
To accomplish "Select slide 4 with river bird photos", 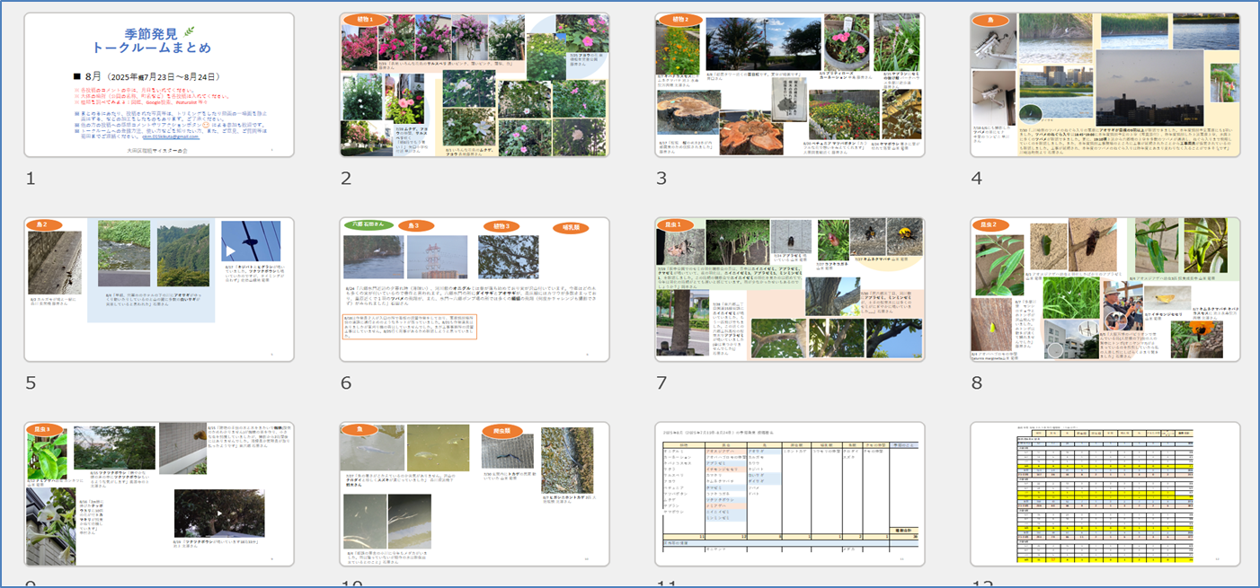I will [x=1105, y=85].
